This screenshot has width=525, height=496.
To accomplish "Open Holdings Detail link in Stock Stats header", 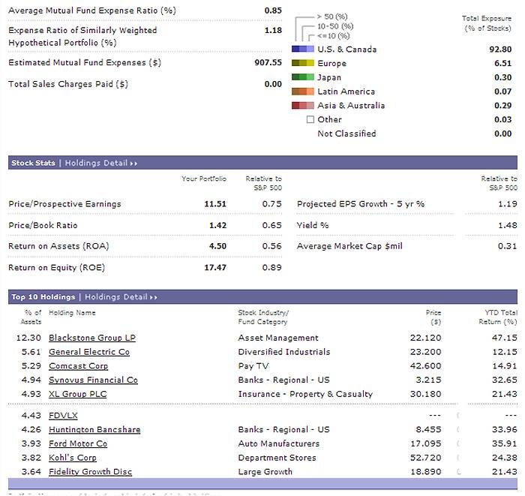I will click(101, 163).
